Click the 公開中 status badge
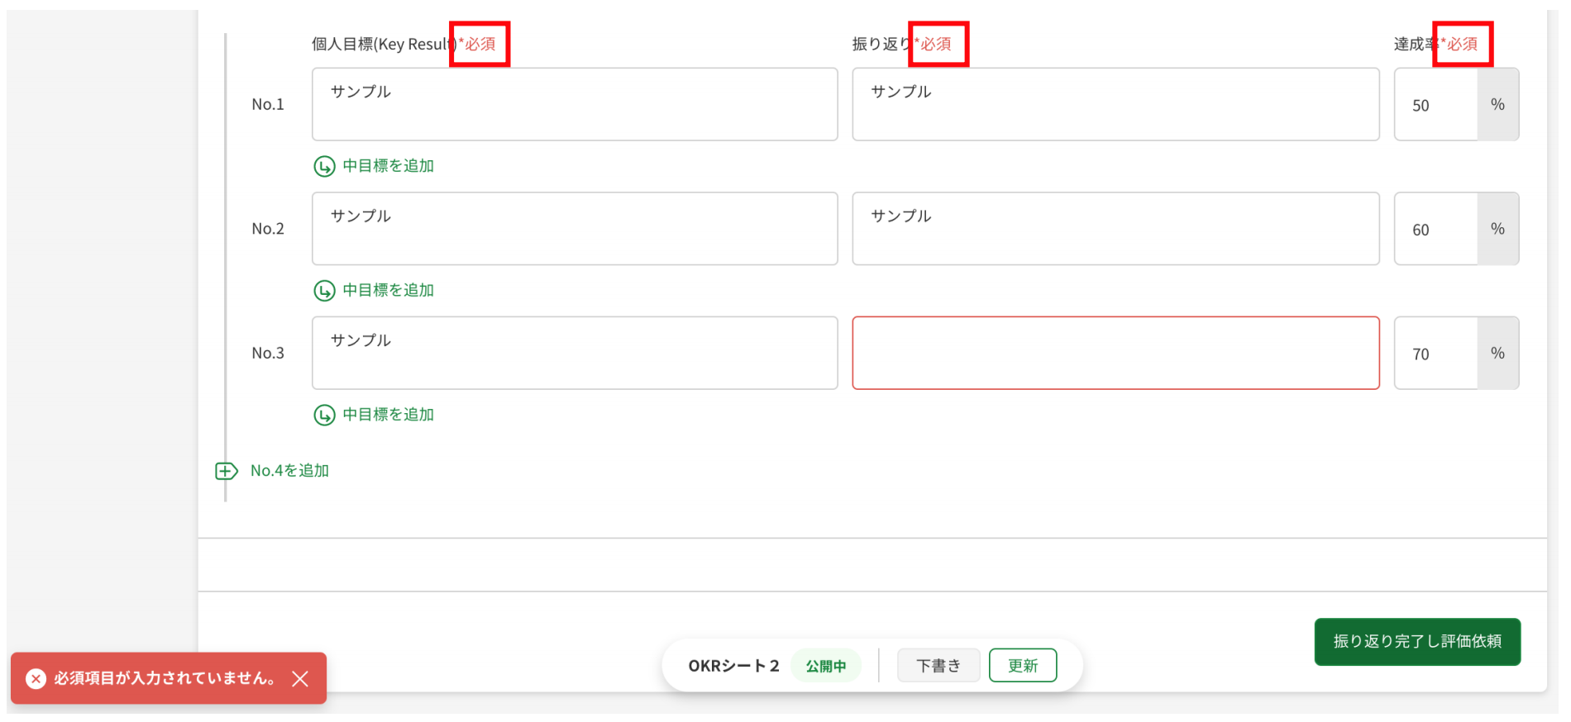The height and width of the screenshot is (722, 1571). (825, 666)
